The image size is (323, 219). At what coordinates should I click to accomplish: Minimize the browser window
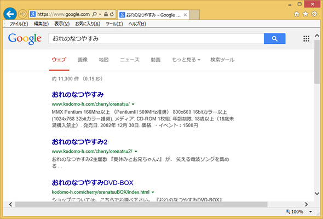pos(290,4)
